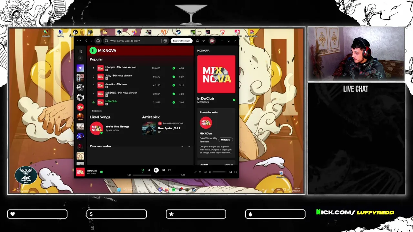Click the In Da Club title in player bar
Image resolution: width=413 pixels, height=232 pixels.
[x=92, y=171]
